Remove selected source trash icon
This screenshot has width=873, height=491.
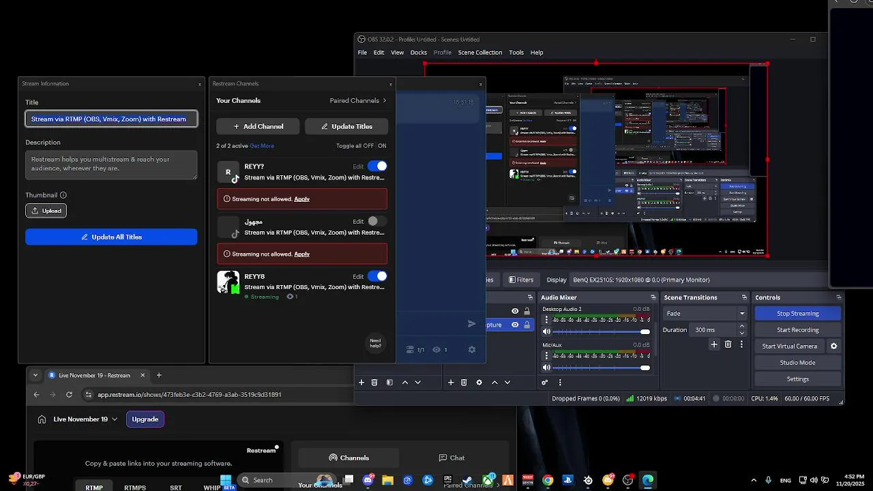click(x=464, y=383)
